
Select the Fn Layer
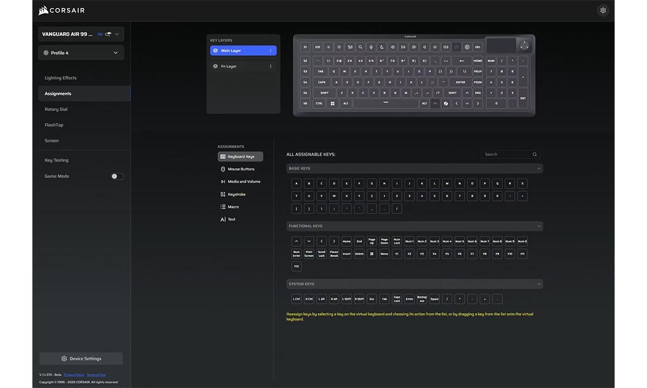(243, 66)
